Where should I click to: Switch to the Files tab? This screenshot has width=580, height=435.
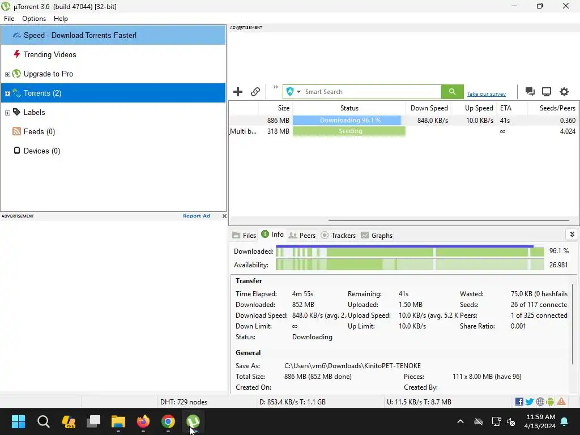click(x=244, y=235)
